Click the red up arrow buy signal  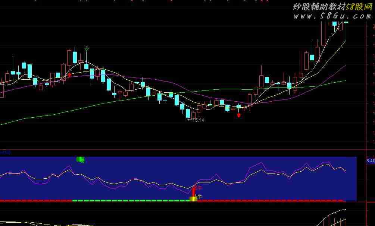[239, 115]
